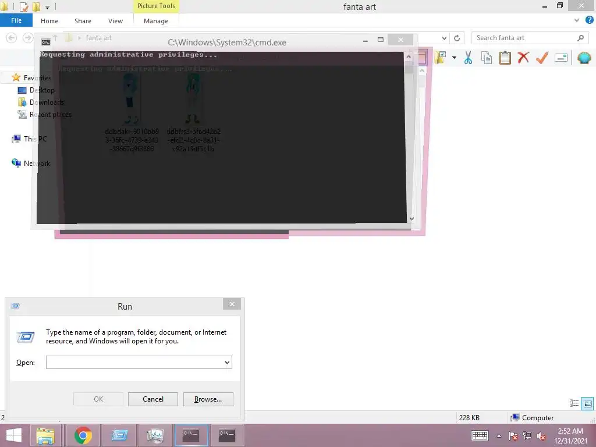Click the Run taskbar button

point(119,435)
